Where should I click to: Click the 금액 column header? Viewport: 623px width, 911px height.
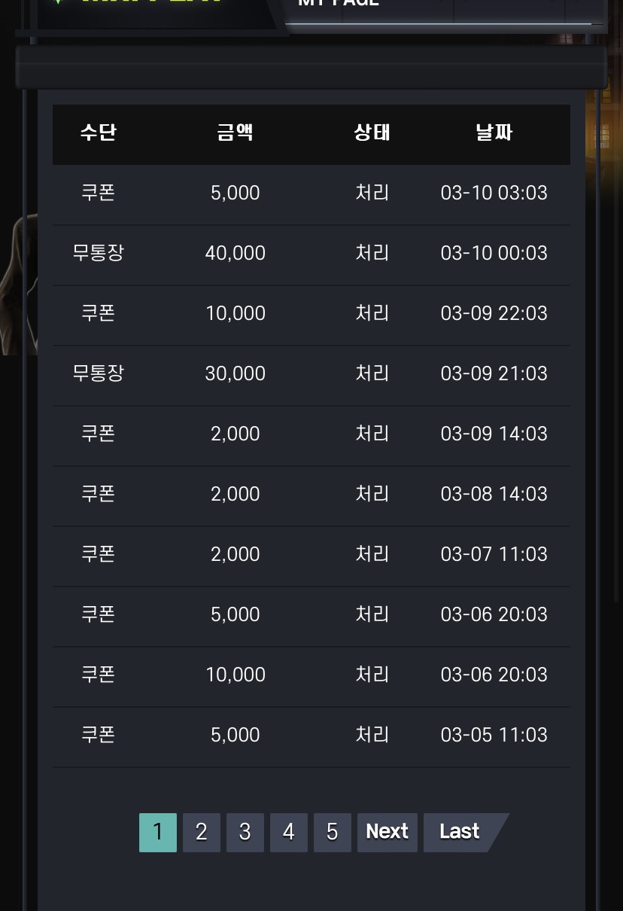tap(236, 133)
